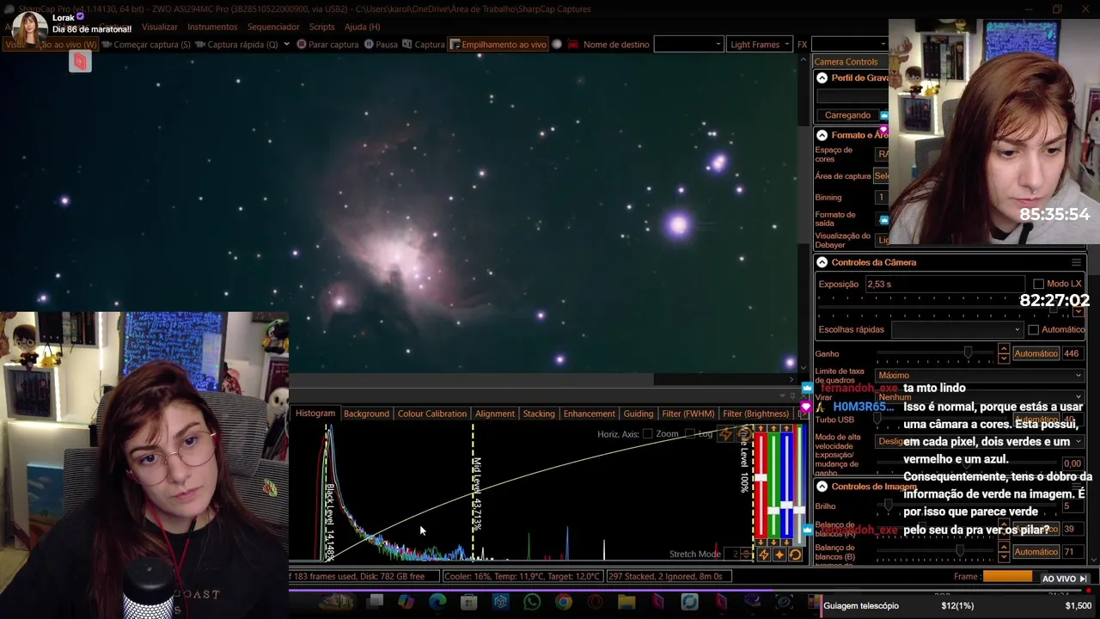This screenshot has width=1100, height=619.
Task: Switch to the Enhancement tab
Action: tap(589, 414)
